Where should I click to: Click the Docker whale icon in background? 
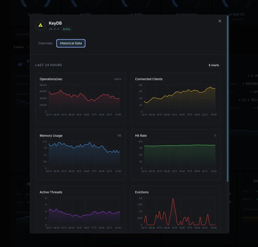coord(21,64)
